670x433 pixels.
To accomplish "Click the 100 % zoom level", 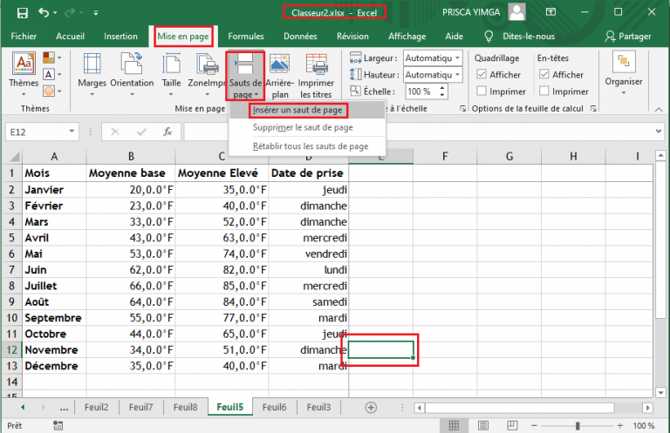I will (x=644, y=425).
